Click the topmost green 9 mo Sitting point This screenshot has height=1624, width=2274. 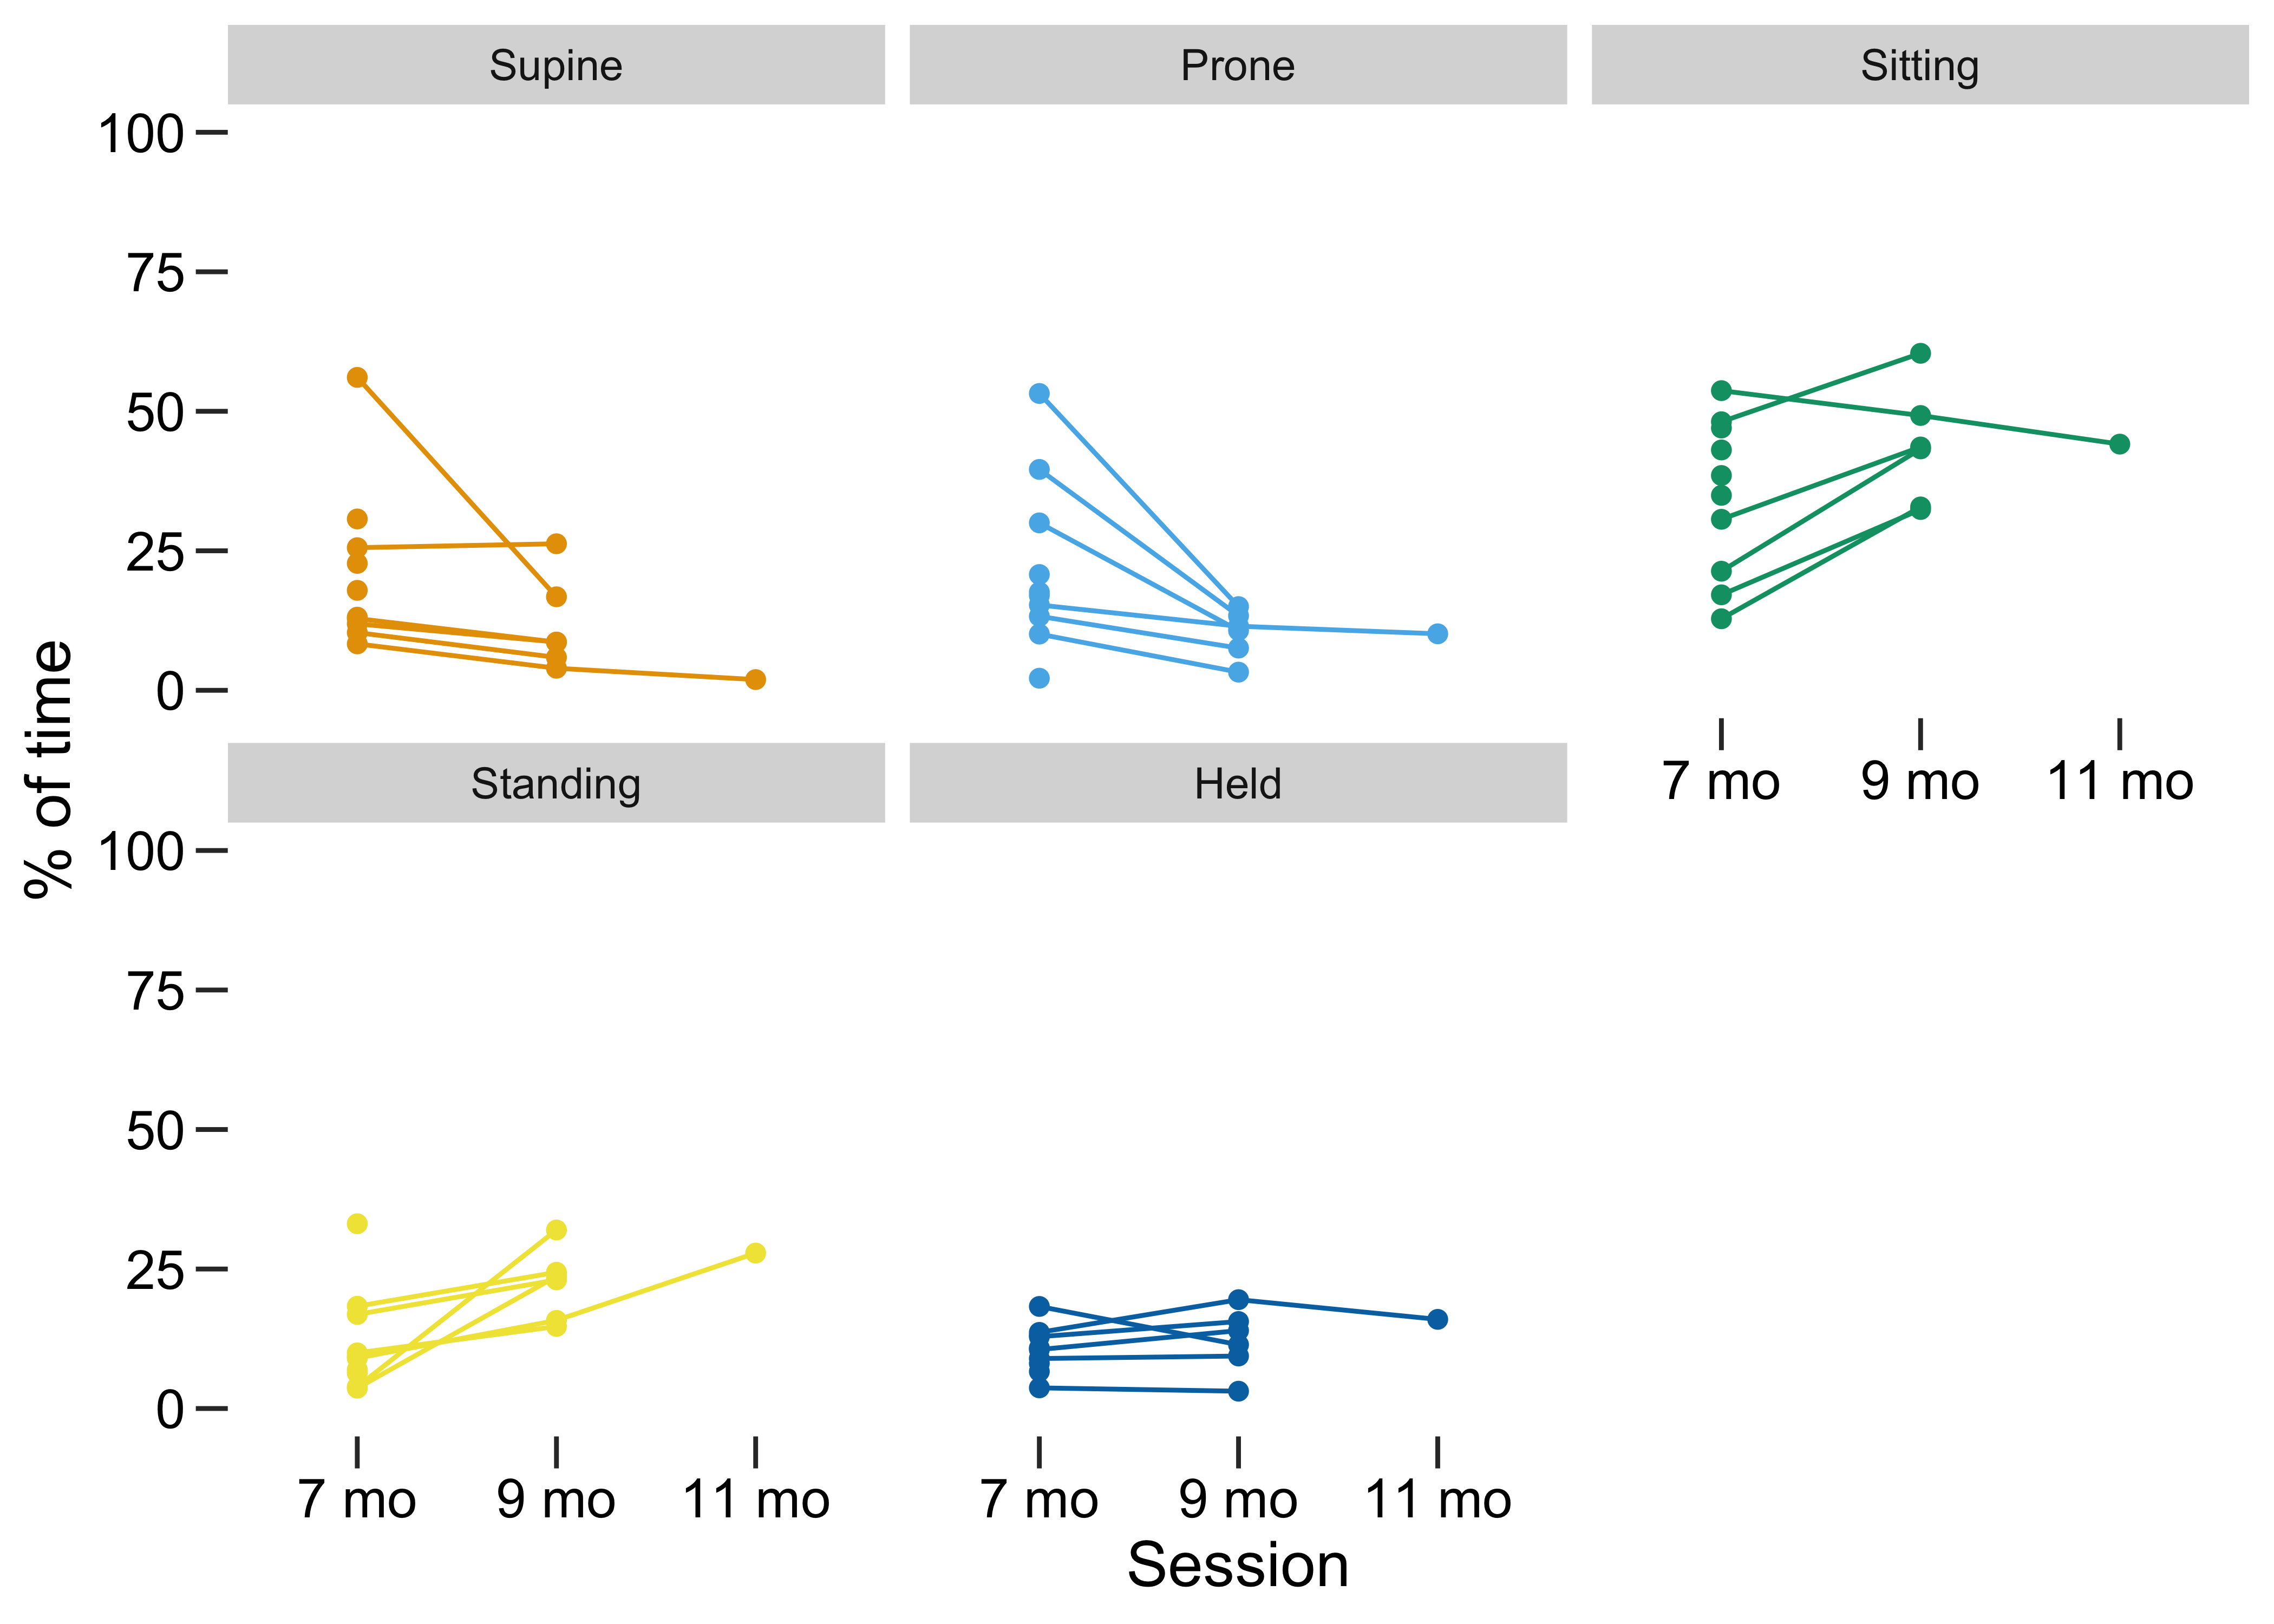1920,353
